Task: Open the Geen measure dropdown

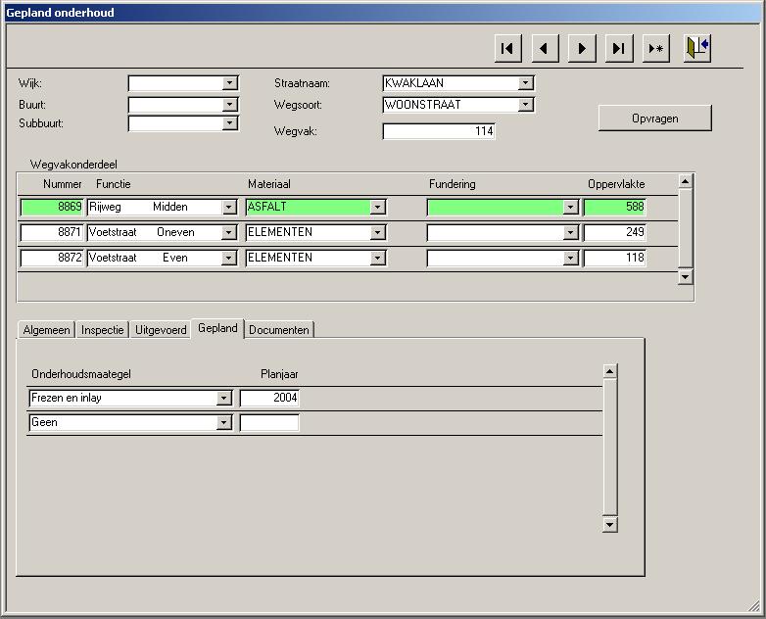Action: pos(223,422)
